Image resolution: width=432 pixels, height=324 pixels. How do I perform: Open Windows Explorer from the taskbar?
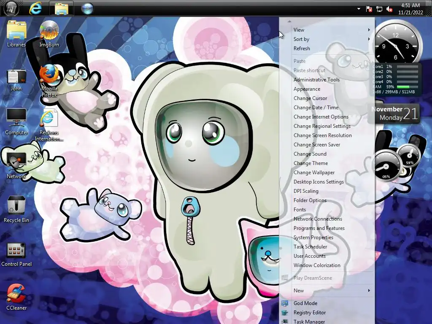coord(62,8)
